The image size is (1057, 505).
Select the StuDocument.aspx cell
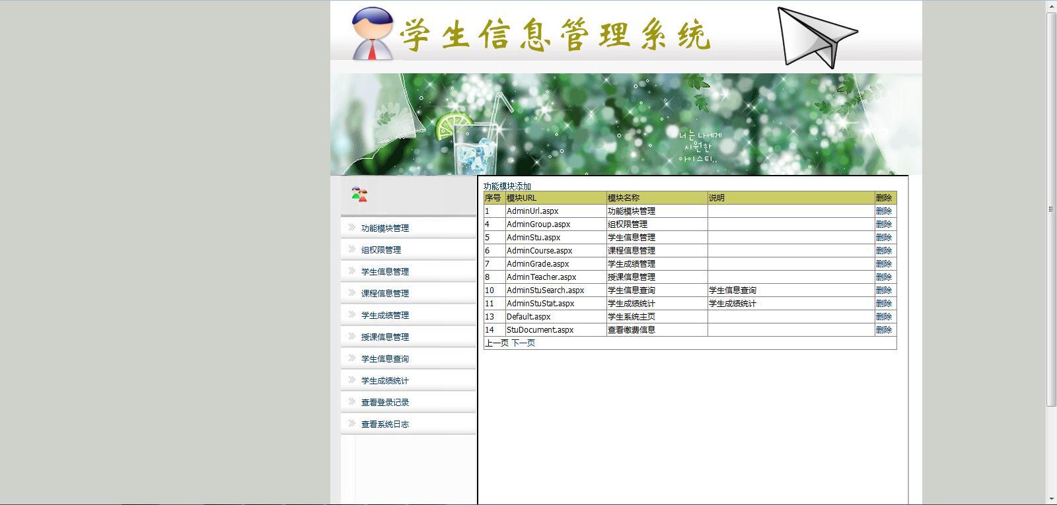point(556,330)
